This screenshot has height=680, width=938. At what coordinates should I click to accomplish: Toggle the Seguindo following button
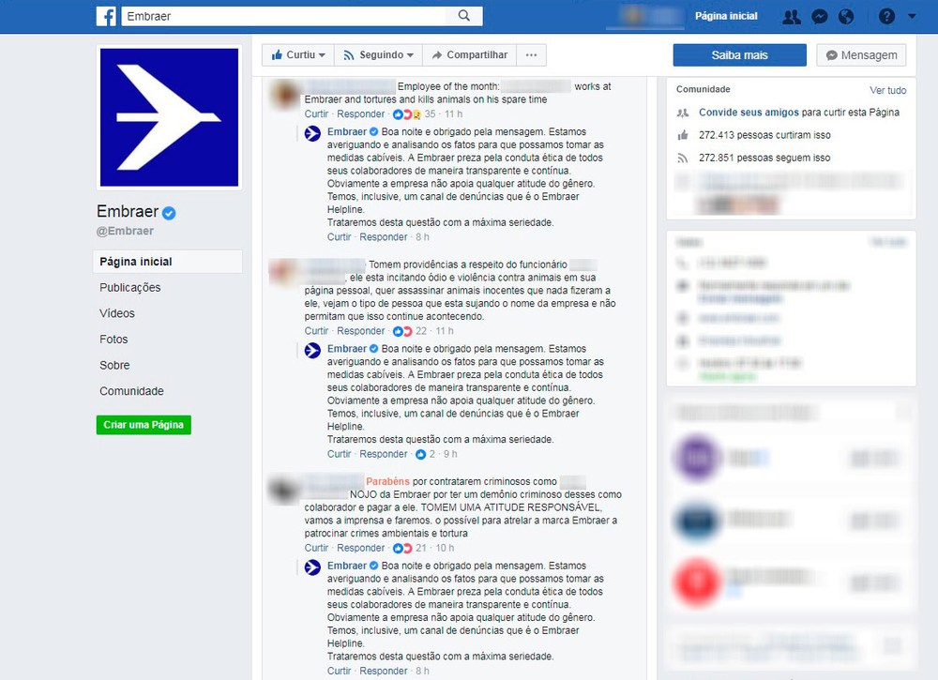point(378,55)
